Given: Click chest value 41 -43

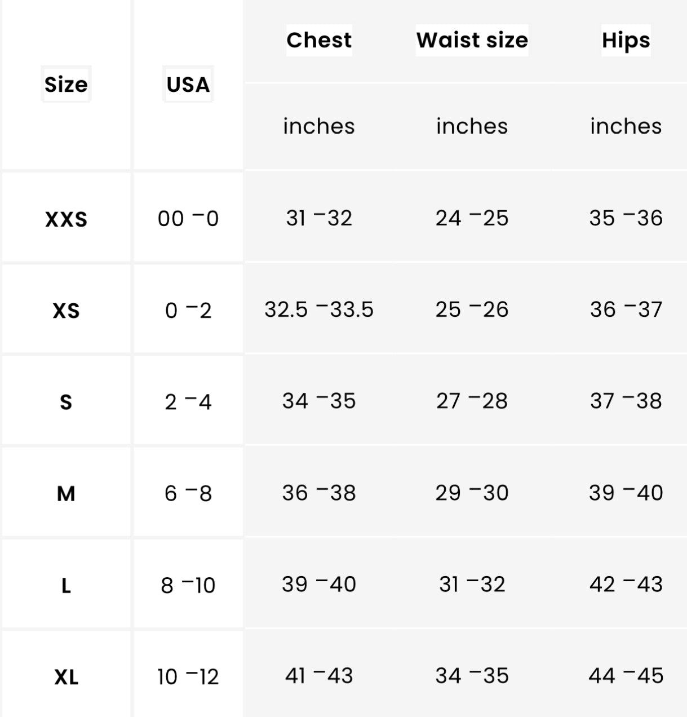Looking at the screenshot, I should pyautogui.click(x=319, y=675).
